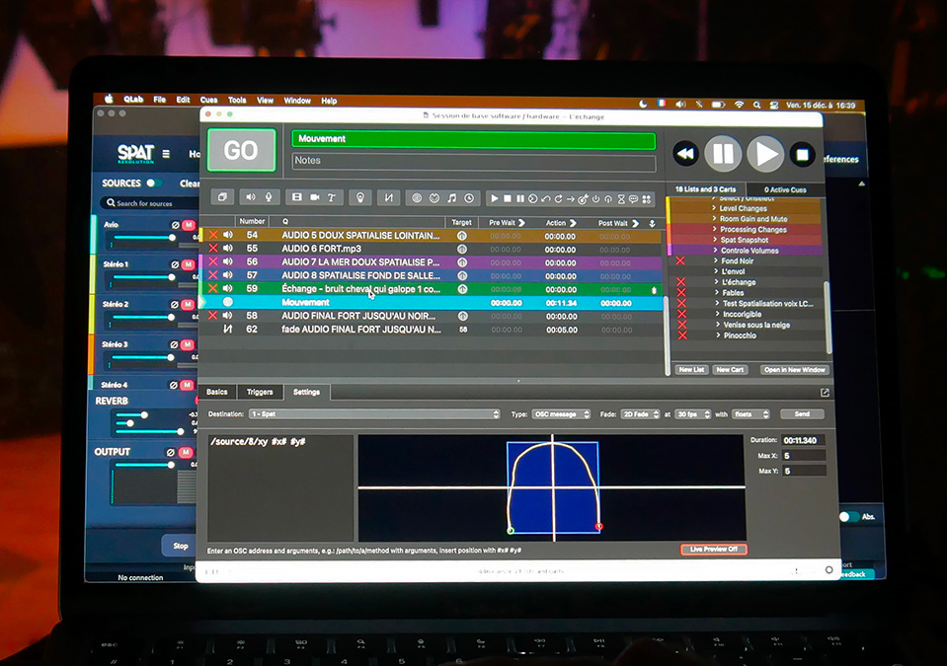The width and height of the screenshot is (947, 666).
Task: Switch to Basics inspector tab
Action: point(217,392)
